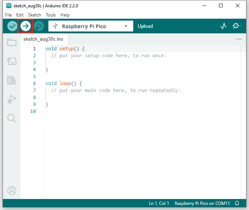Viewport: 249px width, 210px height.
Task: Click the Upload label in toolbar
Action: pos(145,26)
